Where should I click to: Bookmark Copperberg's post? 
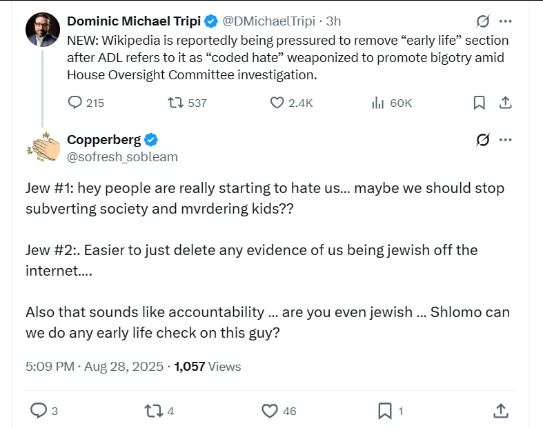point(385,411)
